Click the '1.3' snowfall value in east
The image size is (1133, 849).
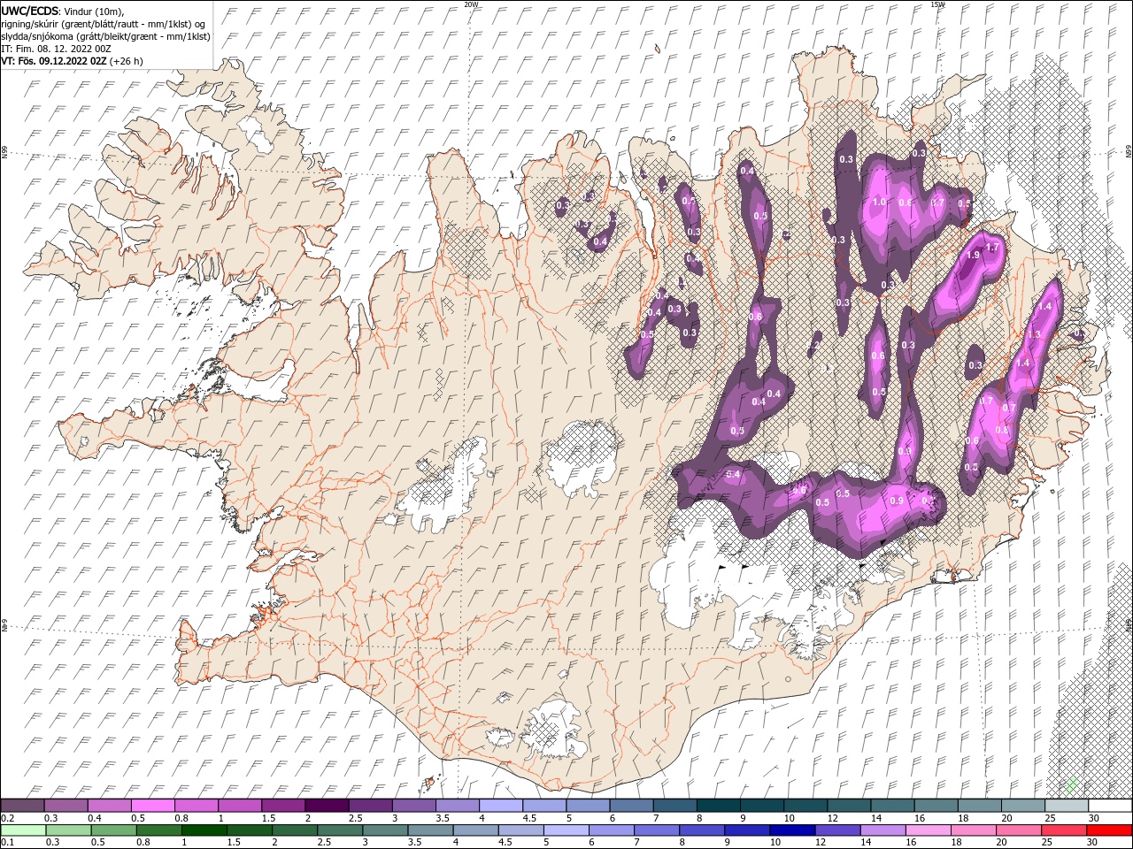pos(1035,335)
